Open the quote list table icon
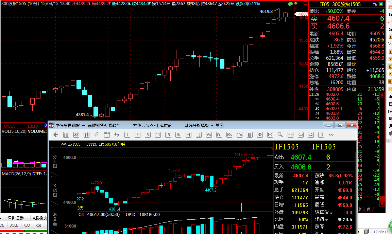 [x=66, y=135]
